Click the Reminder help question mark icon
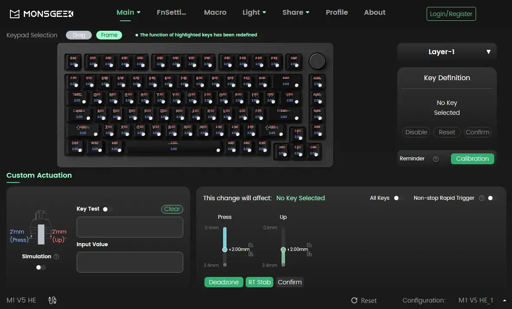This screenshot has width=512, height=309. point(436,159)
